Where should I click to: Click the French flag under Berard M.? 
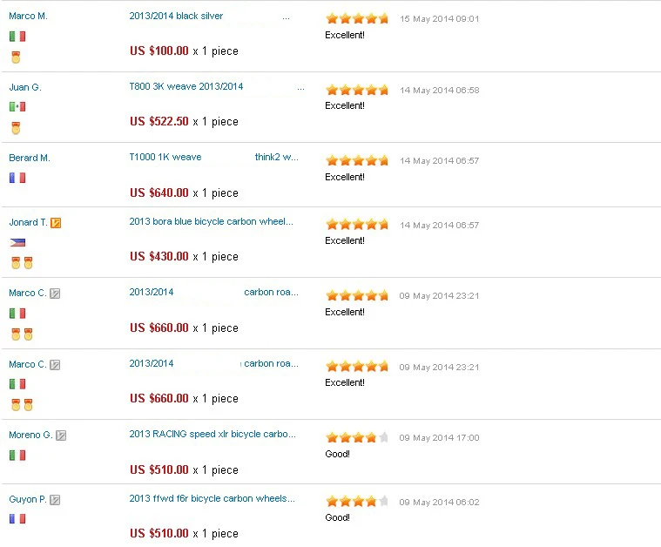(17, 178)
